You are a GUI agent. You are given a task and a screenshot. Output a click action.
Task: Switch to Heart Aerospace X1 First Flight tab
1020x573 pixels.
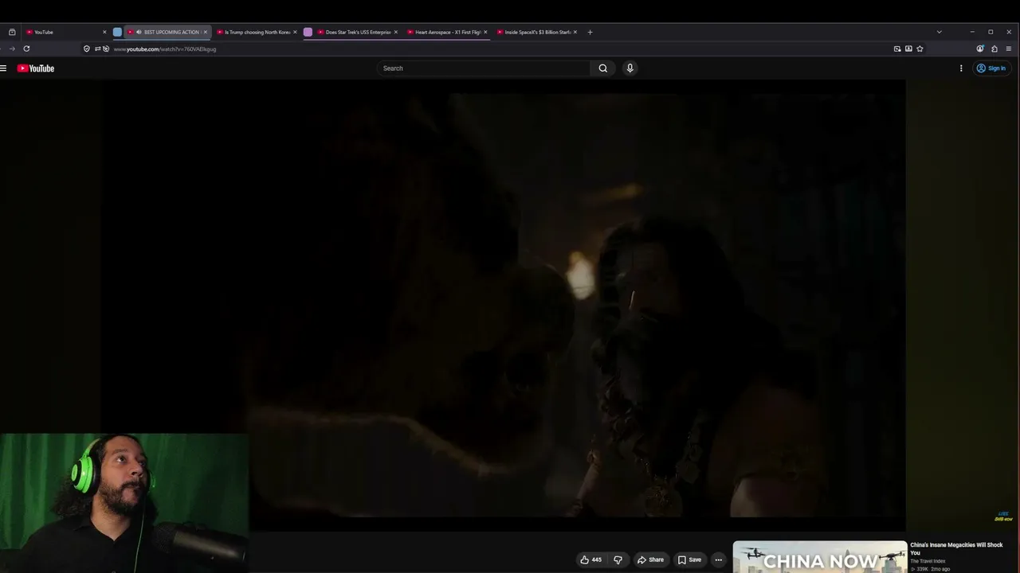(447, 32)
